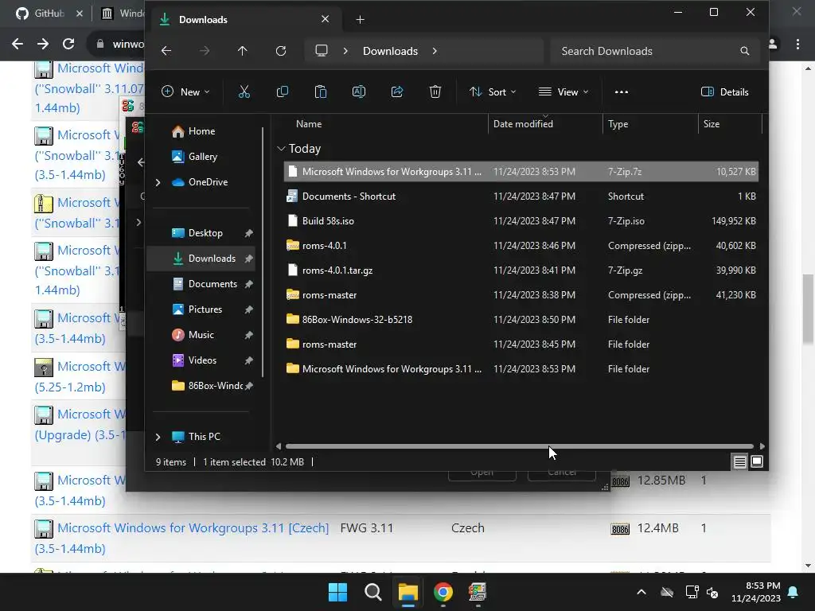Select the Workgroups 3.11 7-Zip.7z archive
The height and width of the screenshot is (611, 815).
(x=521, y=172)
